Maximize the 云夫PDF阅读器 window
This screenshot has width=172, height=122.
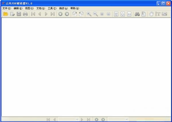[164, 4]
